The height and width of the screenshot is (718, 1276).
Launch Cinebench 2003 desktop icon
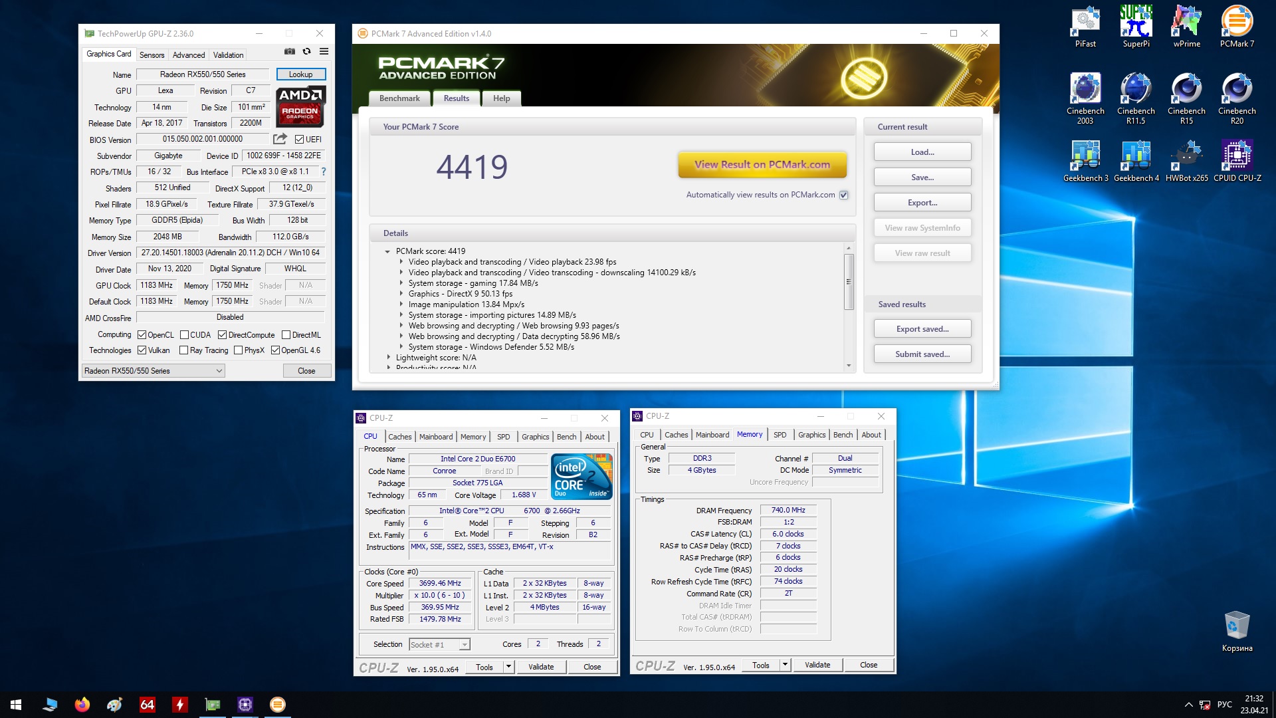(x=1085, y=98)
